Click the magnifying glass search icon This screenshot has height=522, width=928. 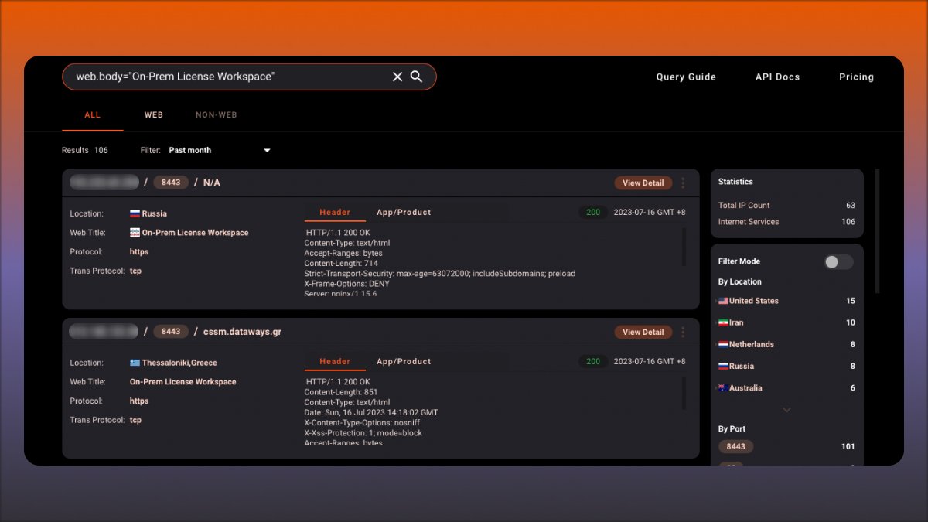pyautogui.click(x=417, y=77)
